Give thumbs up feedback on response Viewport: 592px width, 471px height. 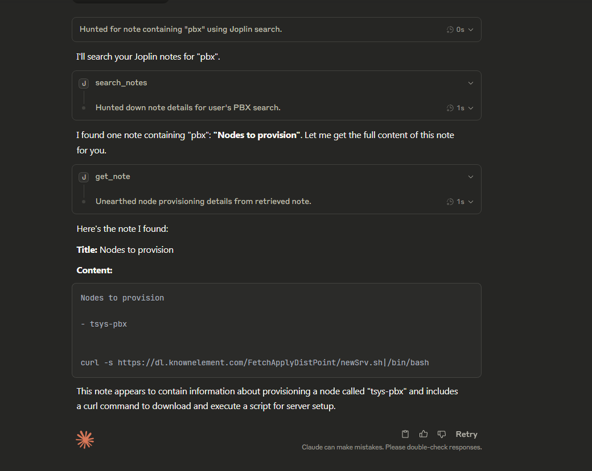(x=424, y=434)
